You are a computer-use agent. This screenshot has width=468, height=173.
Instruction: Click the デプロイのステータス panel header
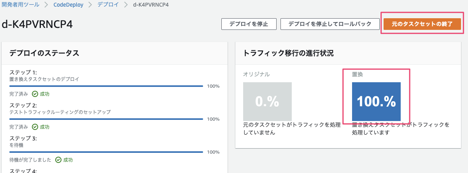click(44, 53)
